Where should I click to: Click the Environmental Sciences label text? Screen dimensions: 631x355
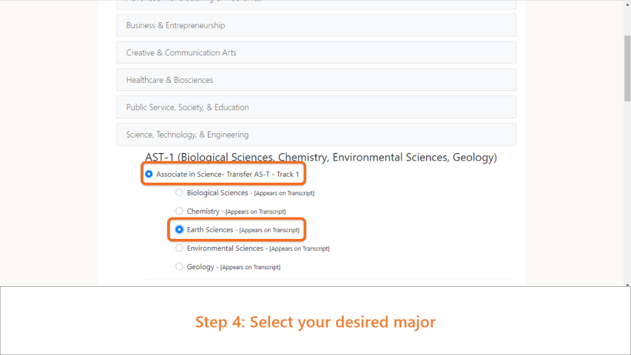point(225,248)
